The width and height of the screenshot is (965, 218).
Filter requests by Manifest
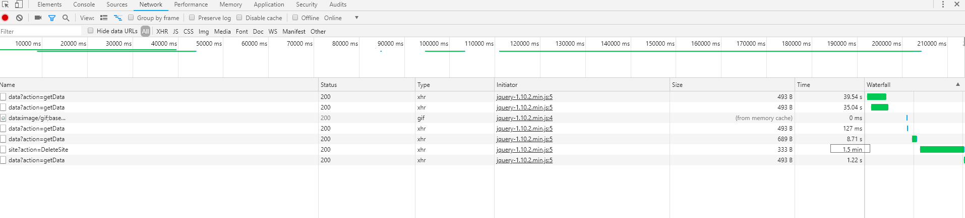(294, 31)
